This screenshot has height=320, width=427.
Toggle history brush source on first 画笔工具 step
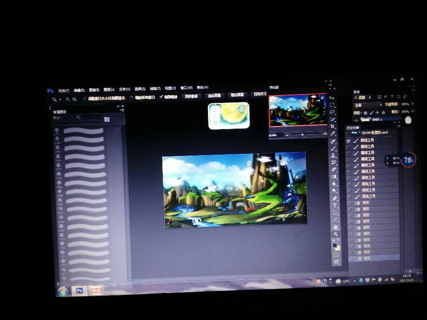tap(348, 141)
